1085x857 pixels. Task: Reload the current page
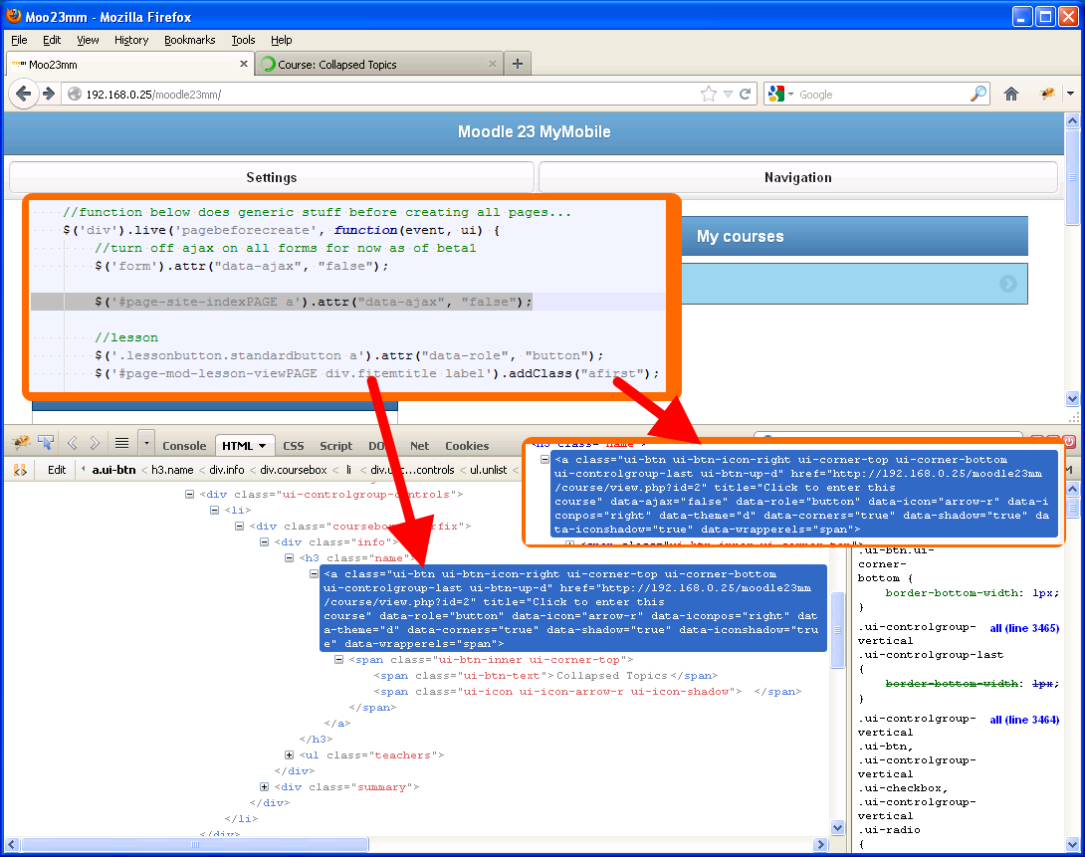tap(746, 95)
